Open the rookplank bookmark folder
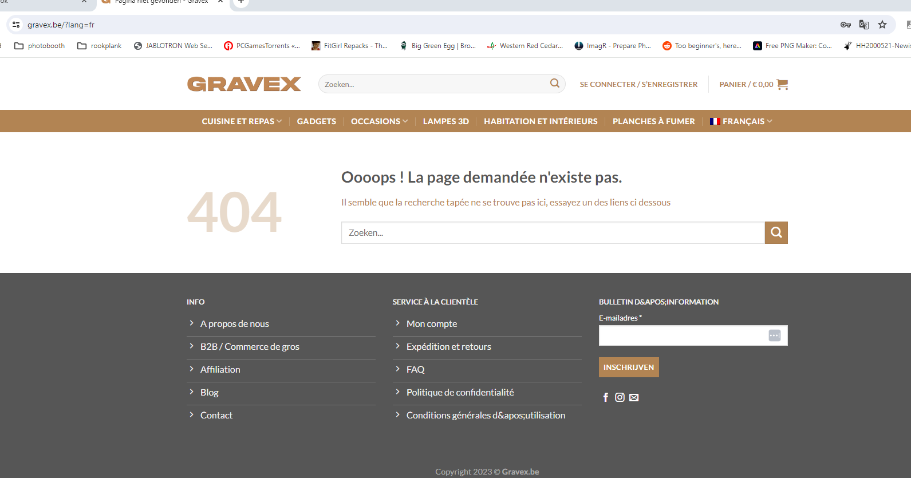The width and height of the screenshot is (911, 478). click(x=100, y=46)
